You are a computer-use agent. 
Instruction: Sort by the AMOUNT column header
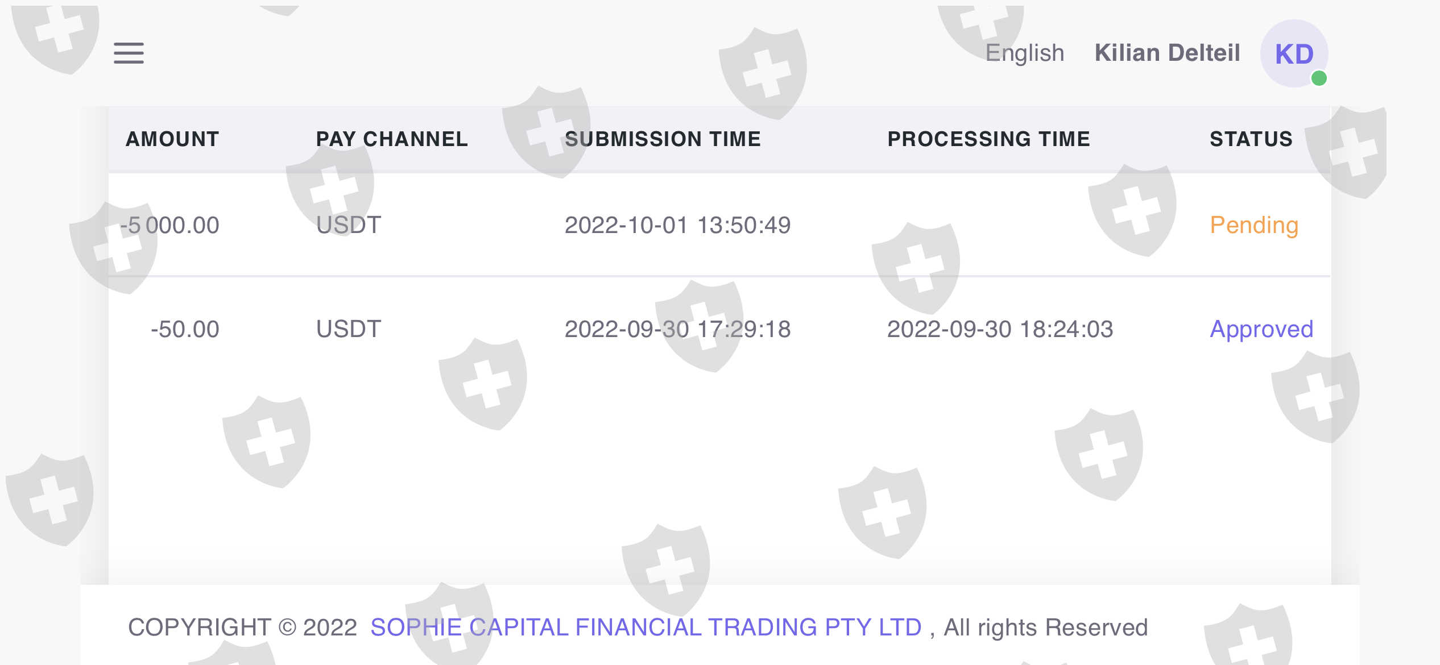point(172,139)
